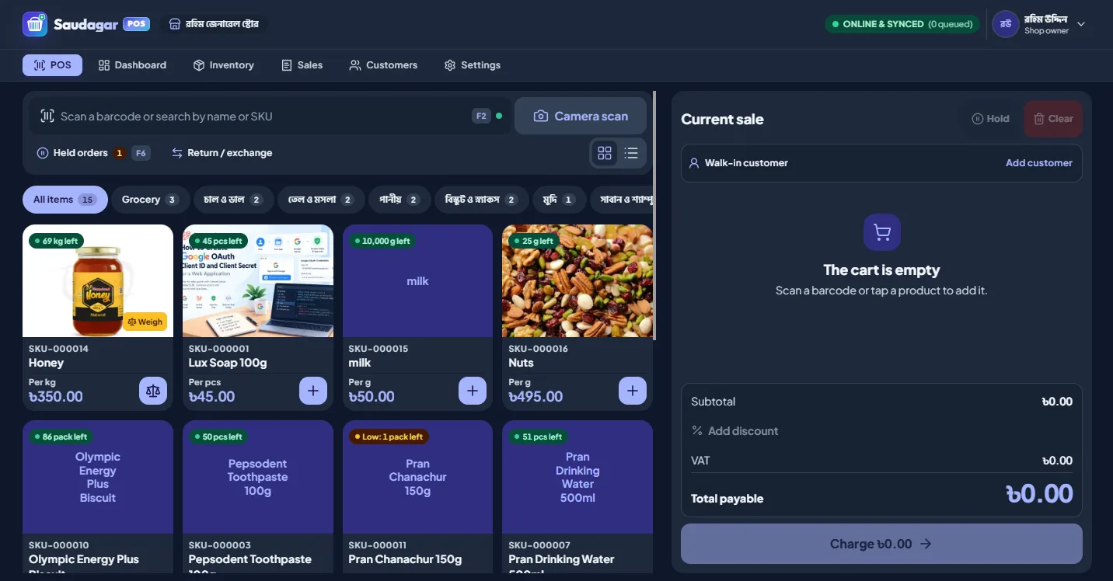Viewport: 1113px width, 581px height.
Task: Click the ONLINE & SYNCED status badge
Action: coord(902,24)
